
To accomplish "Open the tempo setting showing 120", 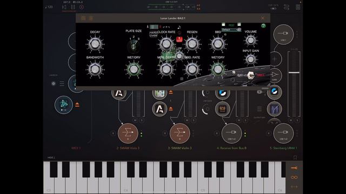I will [49, 7].
